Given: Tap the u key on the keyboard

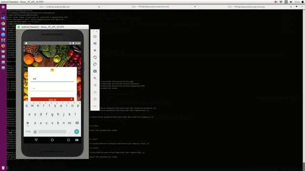Looking at the screenshot, I should [x=61, y=105].
